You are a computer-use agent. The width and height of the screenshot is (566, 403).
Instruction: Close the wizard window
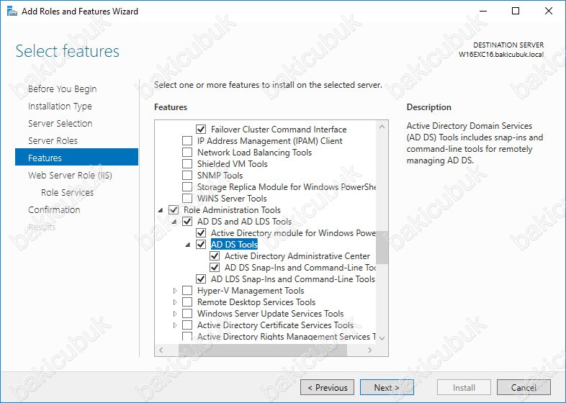(549, 11)
